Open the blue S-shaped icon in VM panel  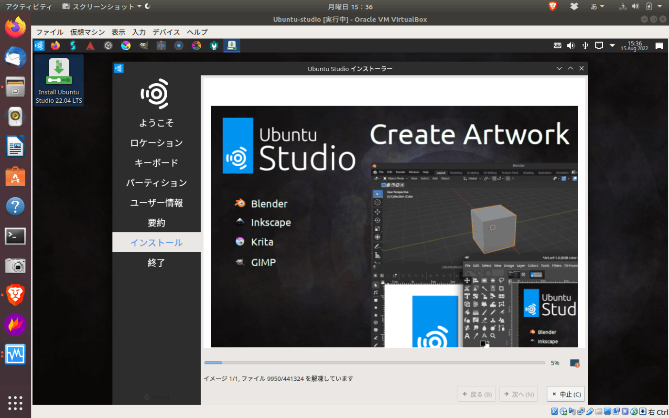coord(73,45)
